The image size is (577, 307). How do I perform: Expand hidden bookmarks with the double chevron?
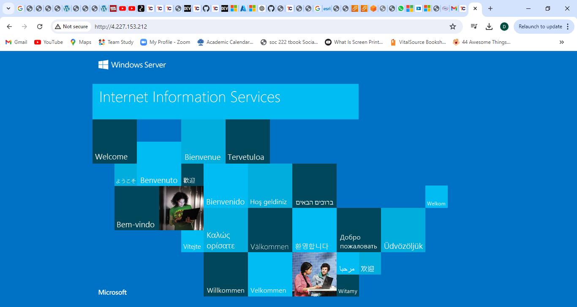561,42
